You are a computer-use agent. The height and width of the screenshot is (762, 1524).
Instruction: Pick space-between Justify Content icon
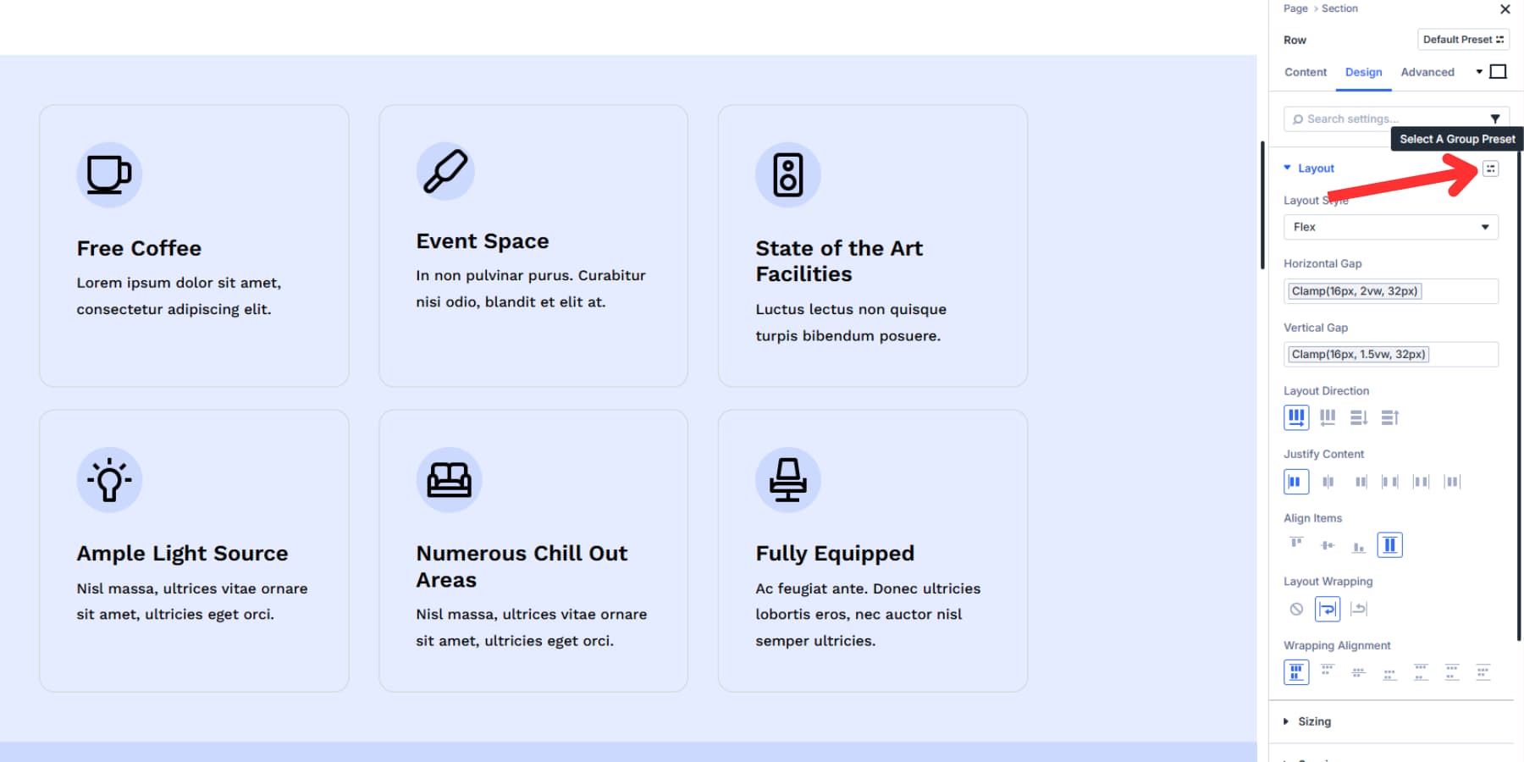[1390, 482]
